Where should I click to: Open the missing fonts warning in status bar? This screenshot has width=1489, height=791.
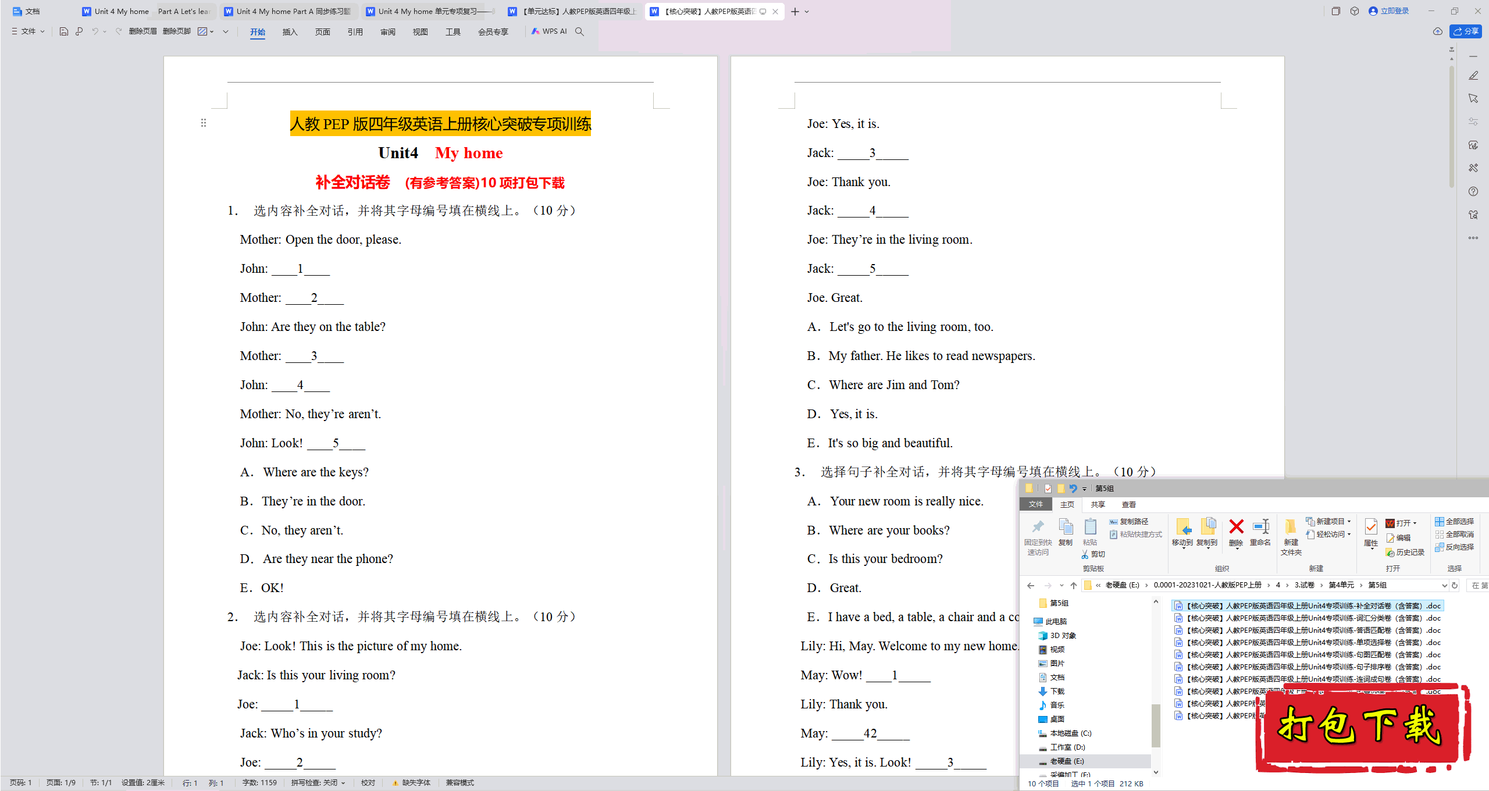click(x=411, y=783)
